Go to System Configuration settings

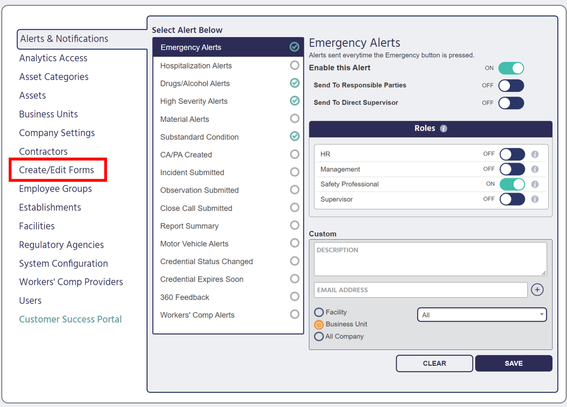[x=64, y=264]
